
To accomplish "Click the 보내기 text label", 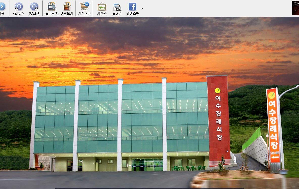I will coord(117,14).
